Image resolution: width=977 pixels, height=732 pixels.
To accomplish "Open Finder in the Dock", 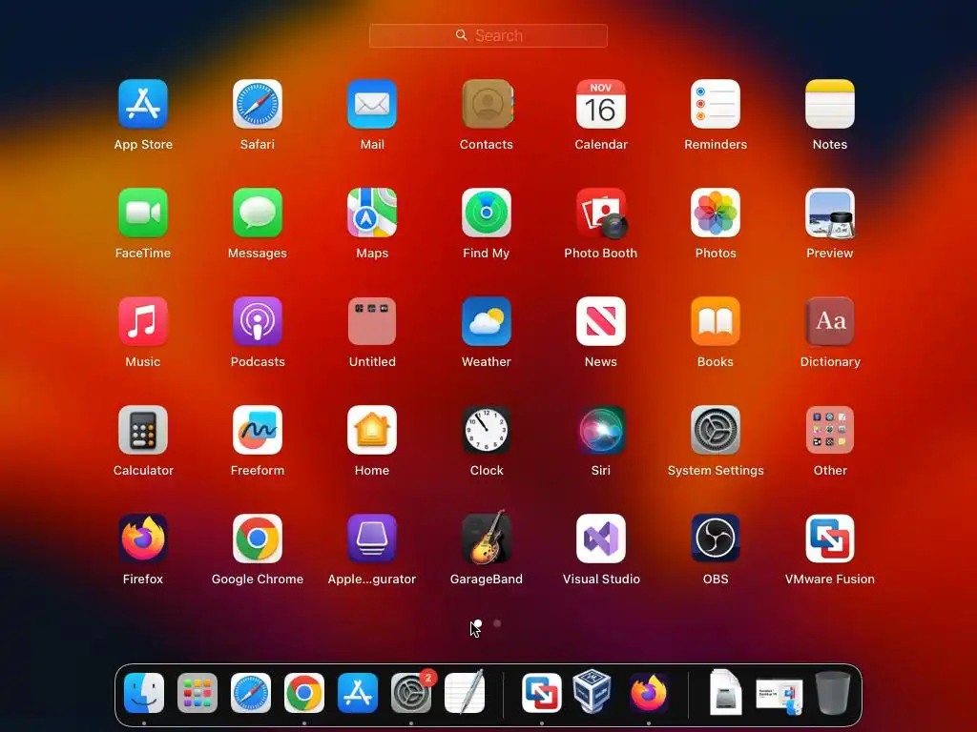I will [144, 693].
